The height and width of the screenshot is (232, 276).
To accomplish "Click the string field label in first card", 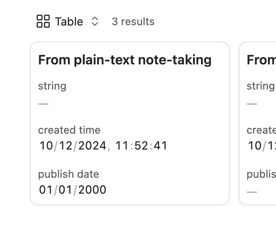I will (52, 86).
